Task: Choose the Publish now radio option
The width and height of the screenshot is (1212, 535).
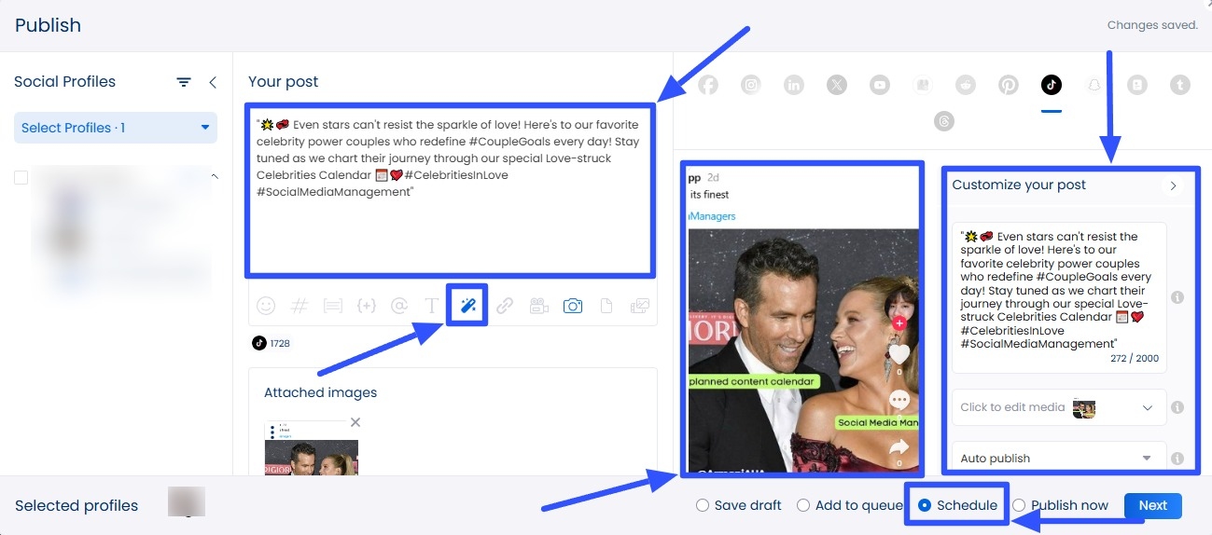Action: point(1019,505)
